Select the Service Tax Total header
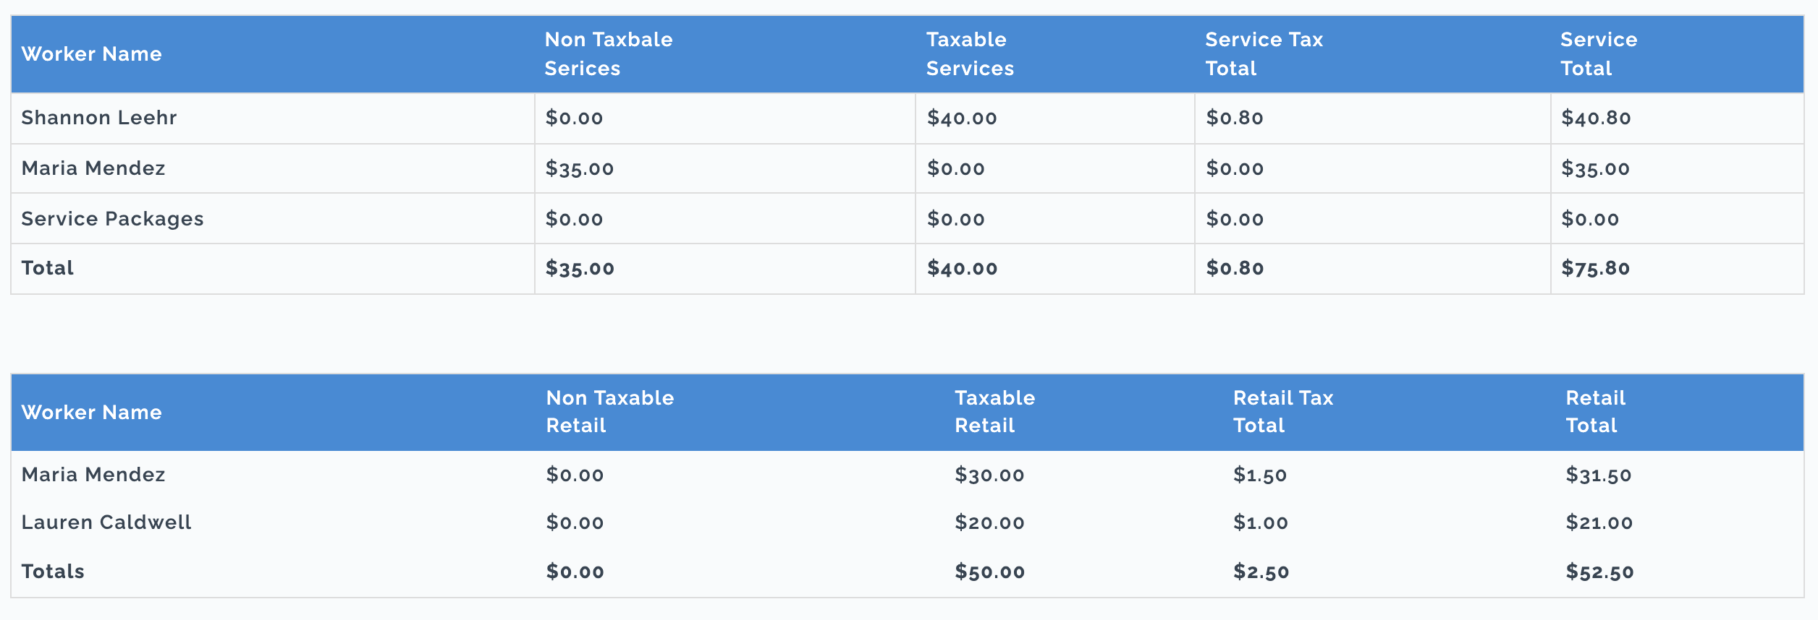 pos(1264,54)
